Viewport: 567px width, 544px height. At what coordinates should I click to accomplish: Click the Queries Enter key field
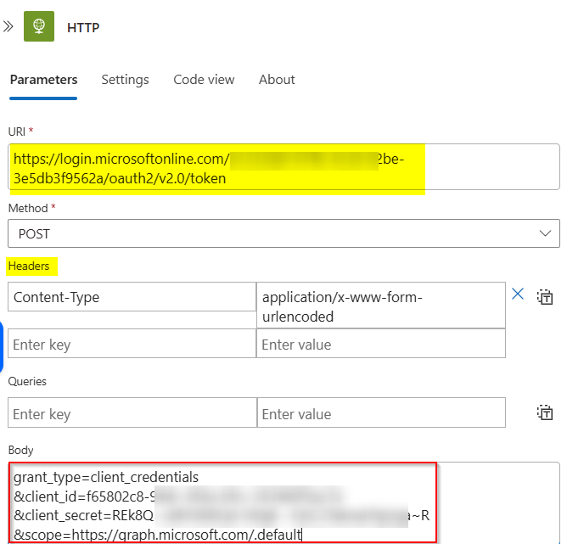pyautogui.click(x=132, y=412)
